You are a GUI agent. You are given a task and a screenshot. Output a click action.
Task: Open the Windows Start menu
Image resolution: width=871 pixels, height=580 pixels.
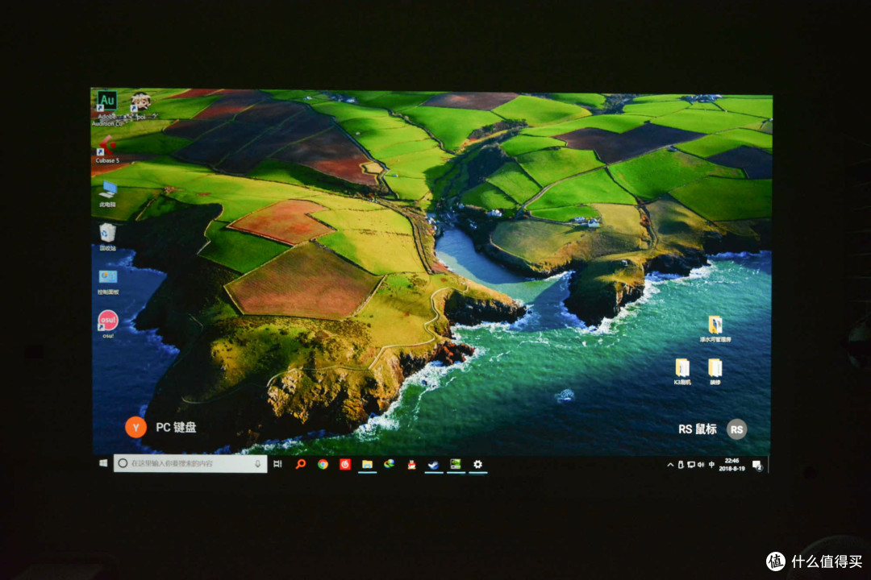[102, 463]
